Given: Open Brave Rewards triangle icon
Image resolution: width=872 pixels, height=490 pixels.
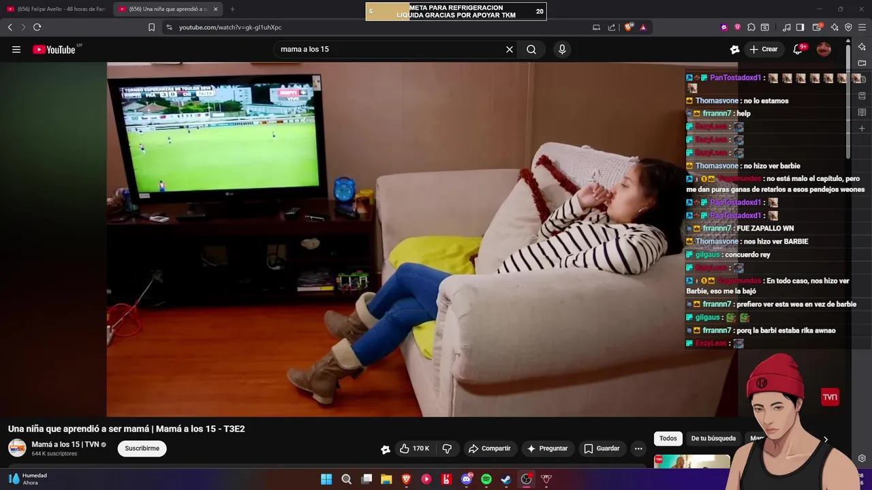Looking at the screenshot, I should (x=643, y=27).
